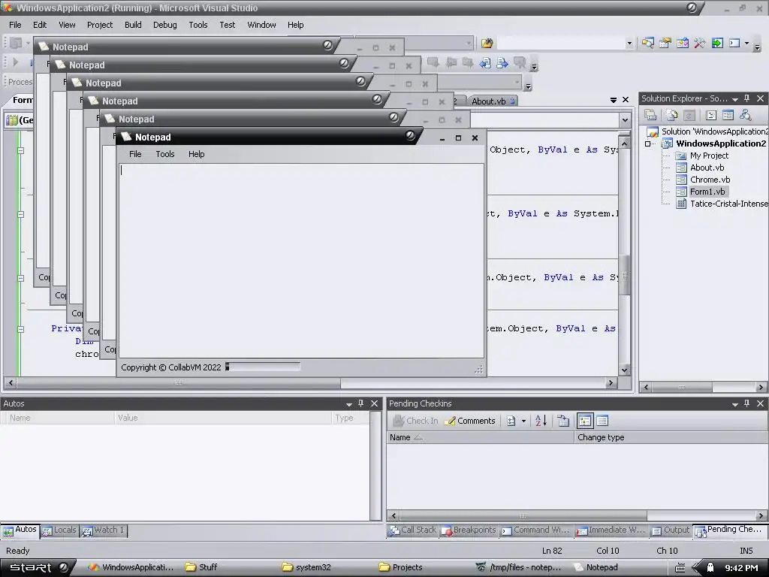Click the Projects folder taskbar button
Image resolution: width=769 pixels, height=577 pixels.
click(x=400, y=567)
